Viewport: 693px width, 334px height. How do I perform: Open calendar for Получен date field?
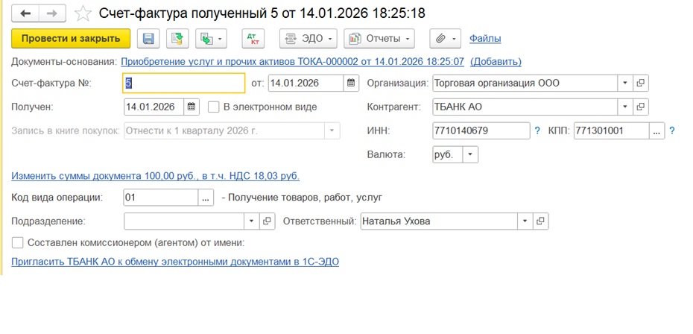192,107
